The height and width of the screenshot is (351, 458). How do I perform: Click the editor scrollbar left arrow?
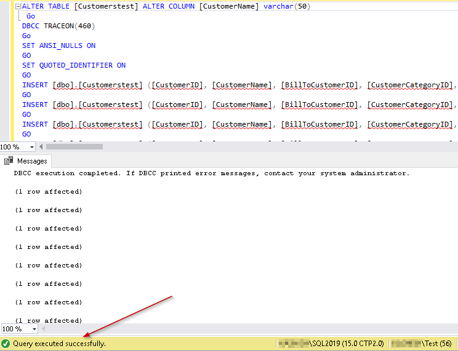point(41,147)
